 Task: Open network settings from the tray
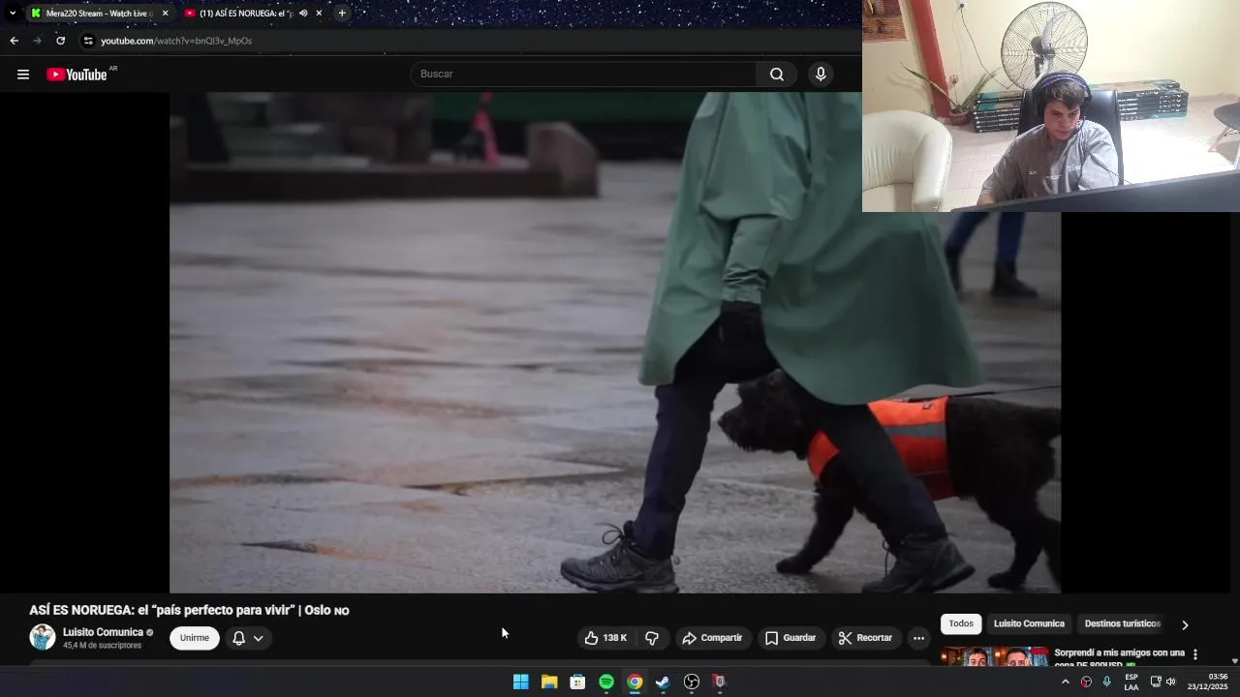click(1156, 682)
